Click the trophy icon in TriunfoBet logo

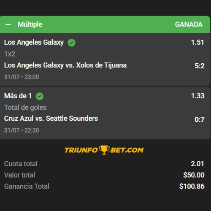pyautogui.click(x=104, y=150)
